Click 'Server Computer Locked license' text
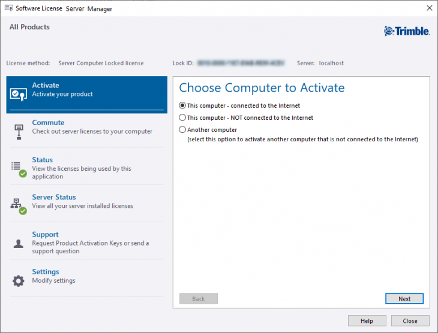Viewport: 438px width, 333px height. [x=101, y=63]
